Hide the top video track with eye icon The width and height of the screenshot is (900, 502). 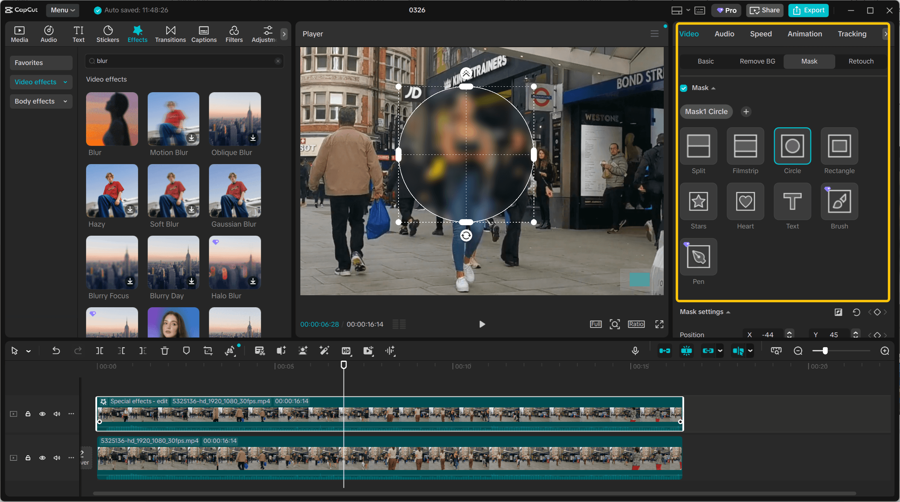[x=42, y=414]
